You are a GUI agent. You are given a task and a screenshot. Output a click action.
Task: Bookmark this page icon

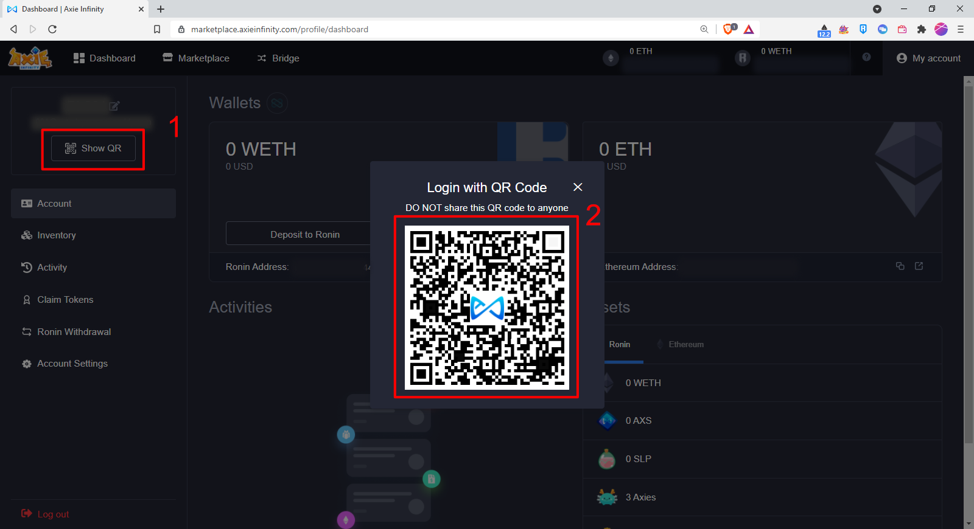tap(157, 29)
